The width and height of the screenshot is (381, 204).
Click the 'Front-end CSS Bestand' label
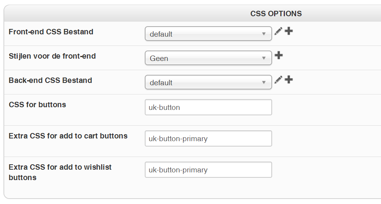(x=51, y=32)
